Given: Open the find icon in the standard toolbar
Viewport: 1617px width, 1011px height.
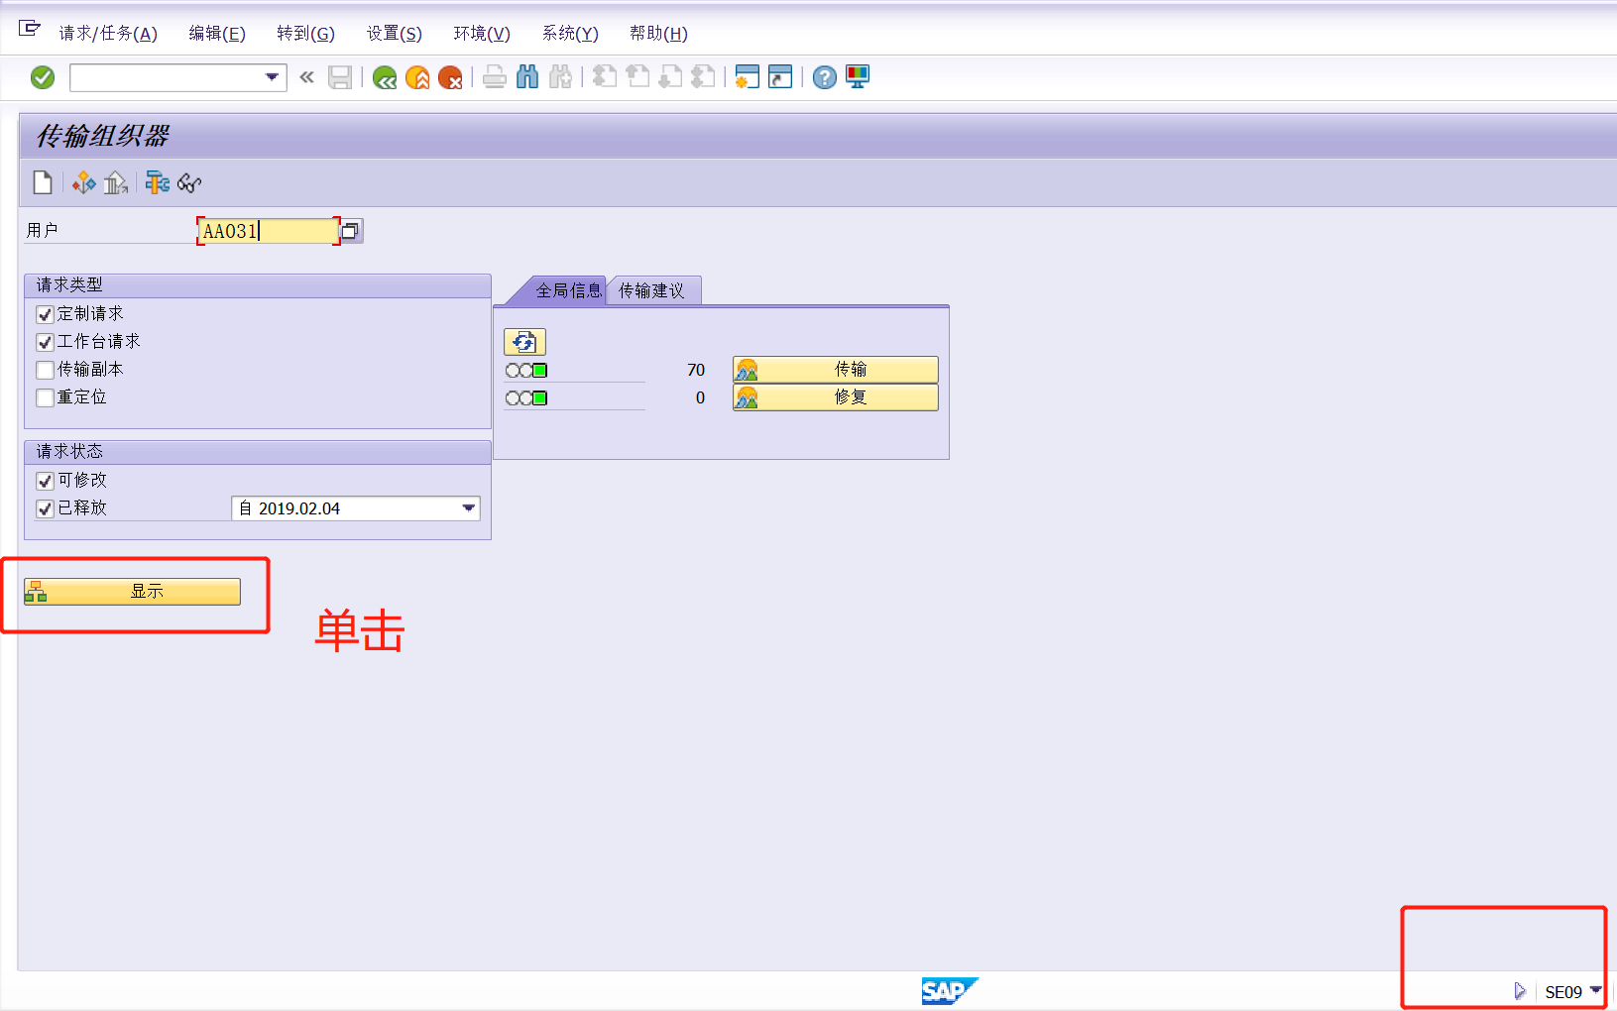Looking at the screenshot, I should 528,77.
